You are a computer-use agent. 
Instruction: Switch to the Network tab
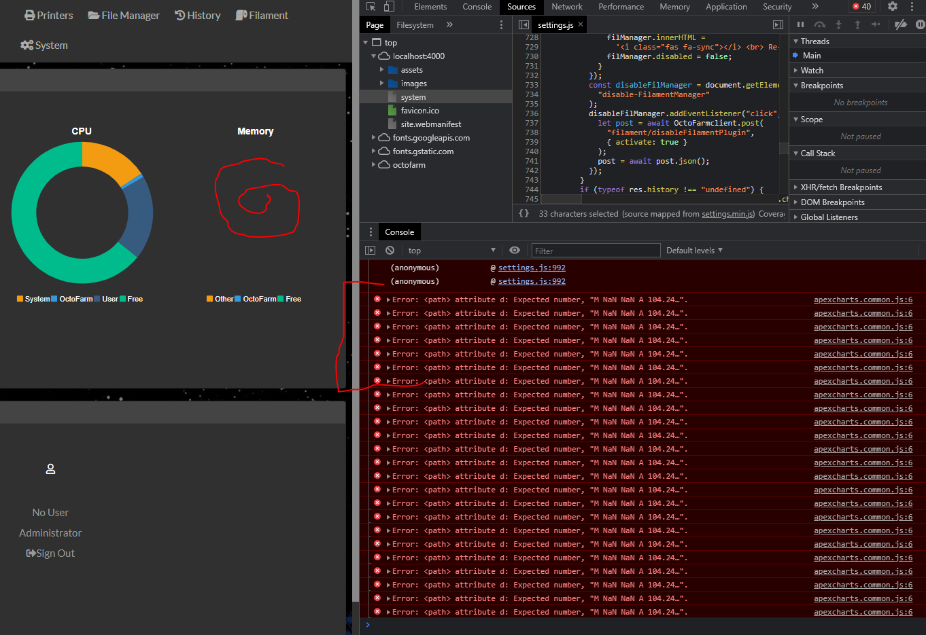point(567,7)
